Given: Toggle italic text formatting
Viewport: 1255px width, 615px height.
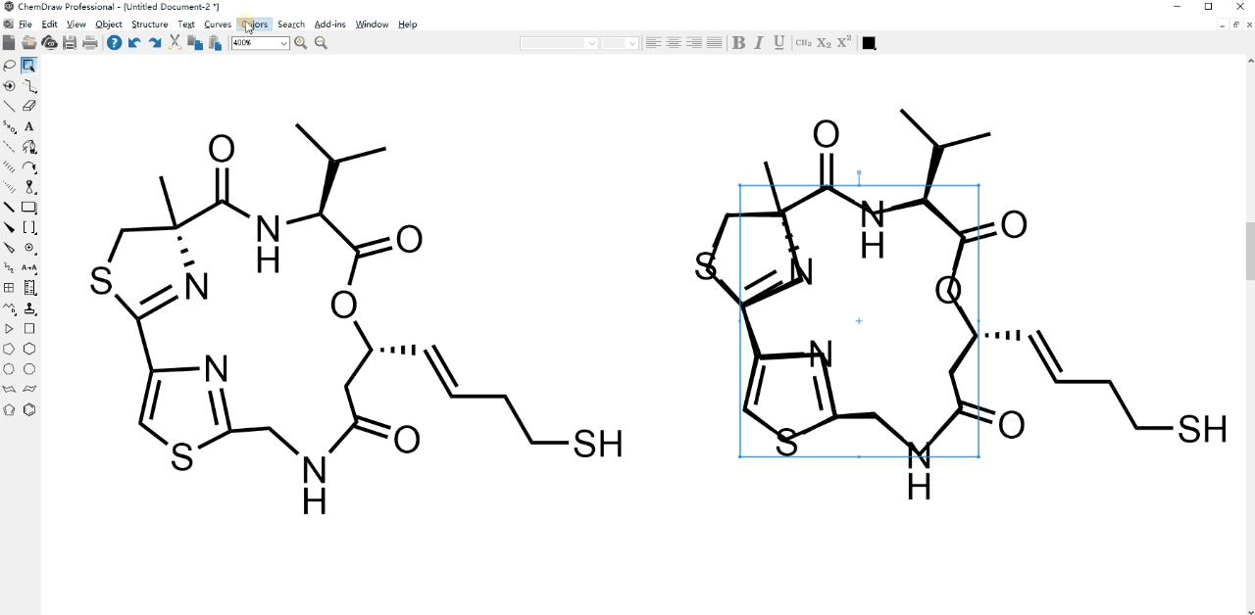Looking at the screenshot, I should pyautogui.click(x=758, y=42).
